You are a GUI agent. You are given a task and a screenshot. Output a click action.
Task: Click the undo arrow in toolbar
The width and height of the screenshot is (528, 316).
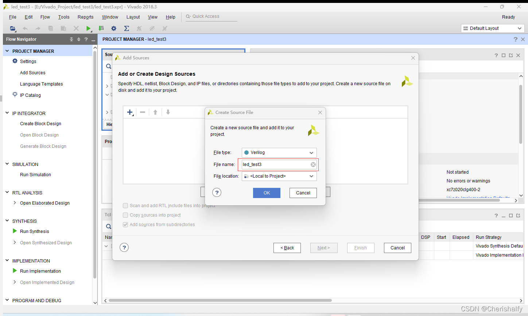point(25,28)
